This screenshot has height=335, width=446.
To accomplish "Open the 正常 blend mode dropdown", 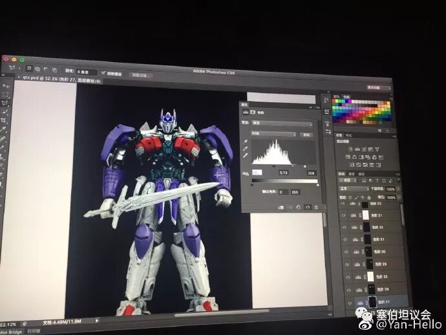I will [x=354, y=189].
